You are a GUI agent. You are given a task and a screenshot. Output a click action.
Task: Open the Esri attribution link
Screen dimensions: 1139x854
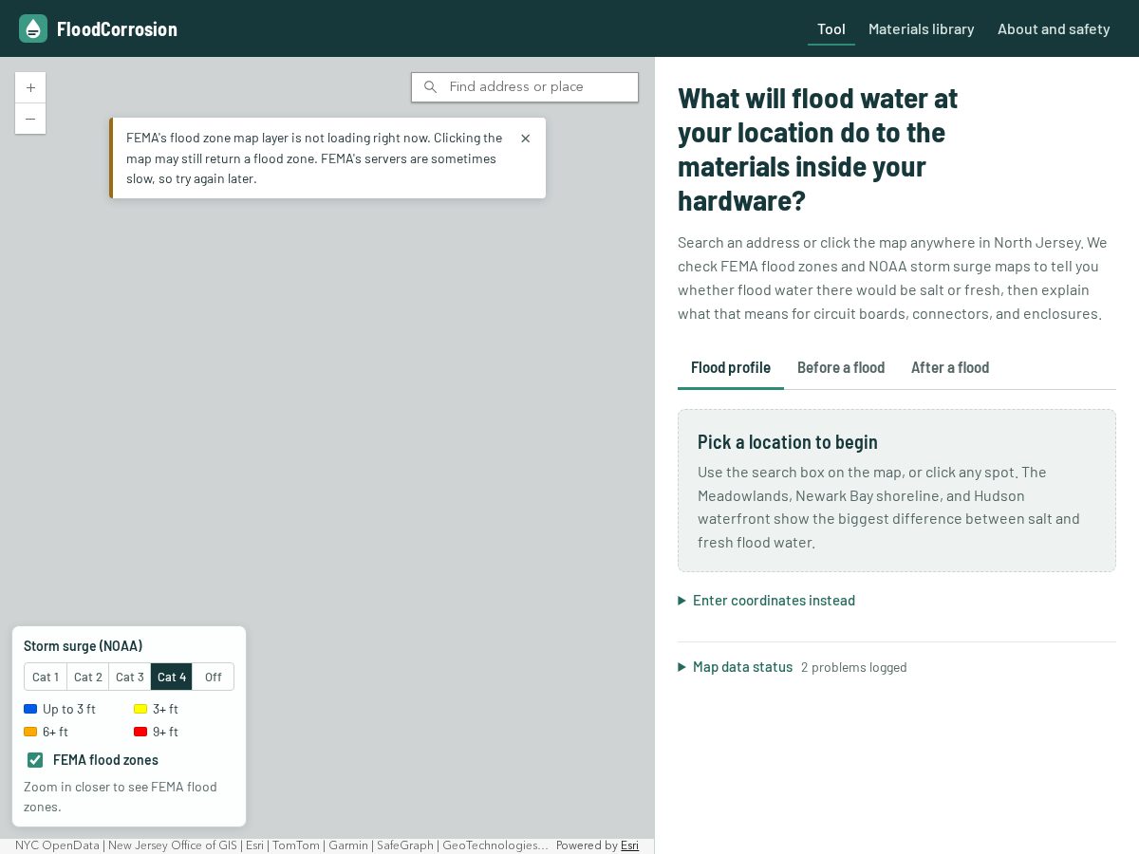(629, 845)
